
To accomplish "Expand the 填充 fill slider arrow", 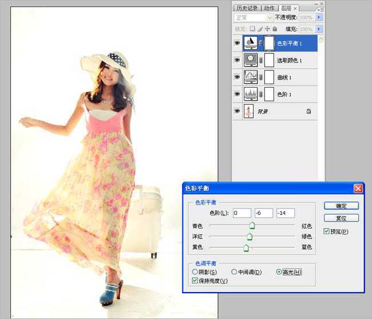I will (319, 29).
